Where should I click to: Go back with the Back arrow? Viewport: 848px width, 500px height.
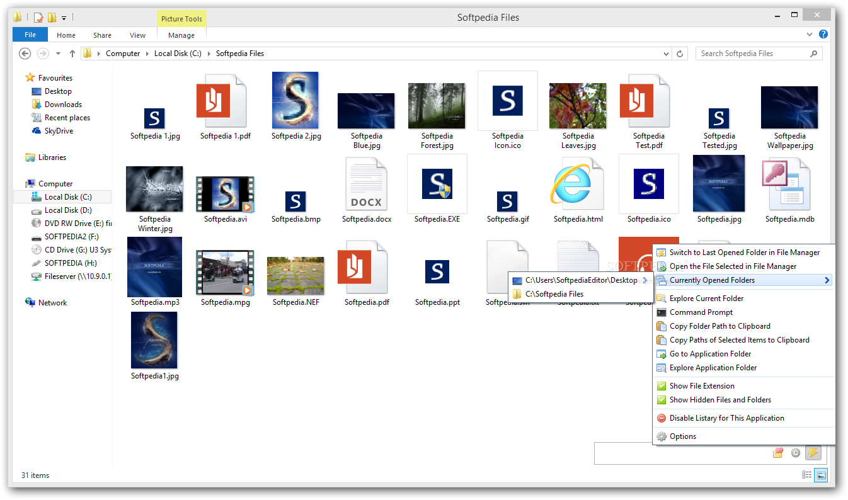pyautogui.click(x=25, y=54)
